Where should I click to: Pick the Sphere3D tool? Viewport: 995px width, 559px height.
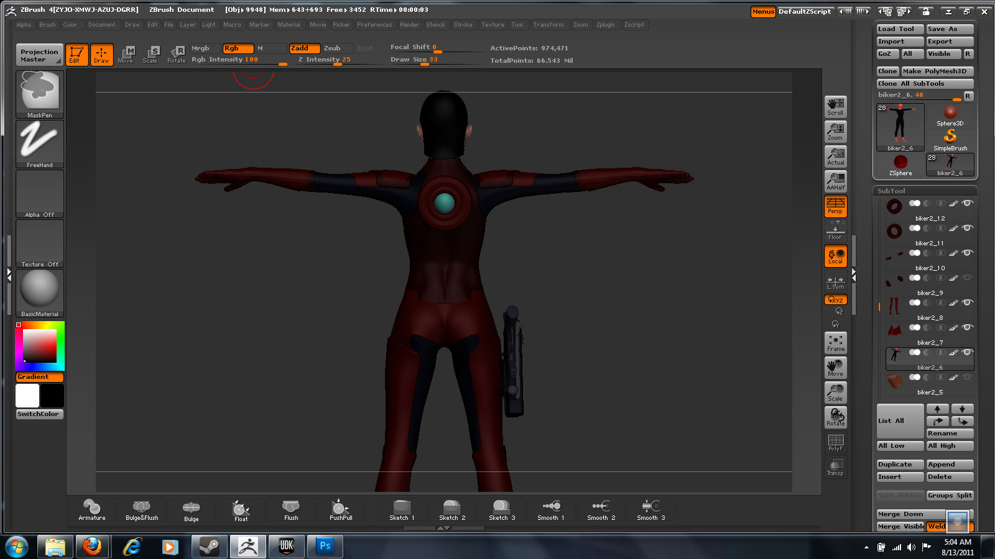[x=950, y=116]
